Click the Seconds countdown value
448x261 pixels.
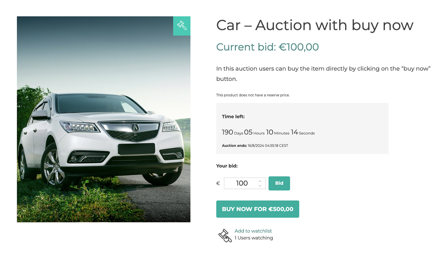click(x=303, y=133)
